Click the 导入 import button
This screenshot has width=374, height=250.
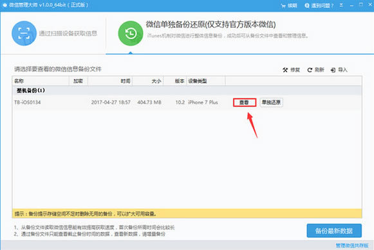point(339,70)
